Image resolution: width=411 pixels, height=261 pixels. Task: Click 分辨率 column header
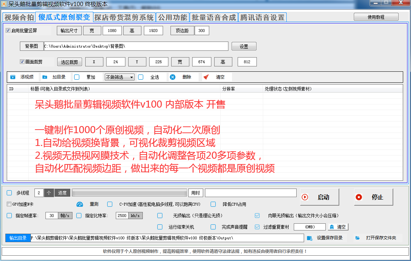coord(242,89)
